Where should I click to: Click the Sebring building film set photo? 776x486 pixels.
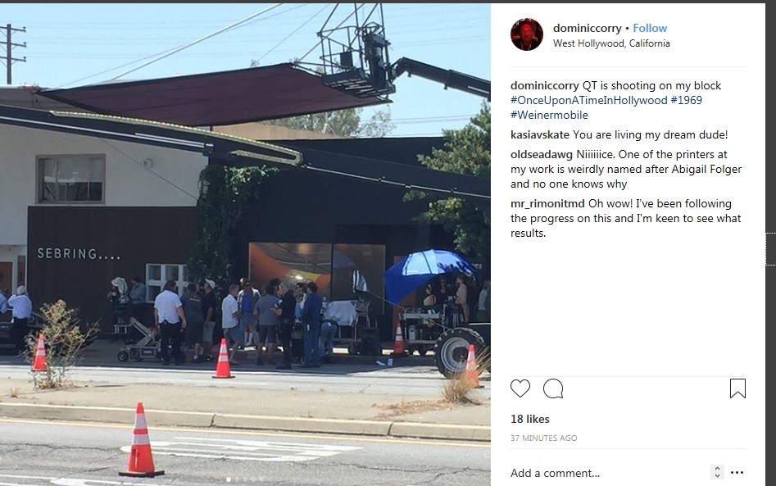[x=245, y=243]
